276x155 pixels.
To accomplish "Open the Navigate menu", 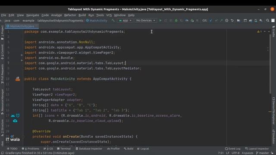I will 33,15.
